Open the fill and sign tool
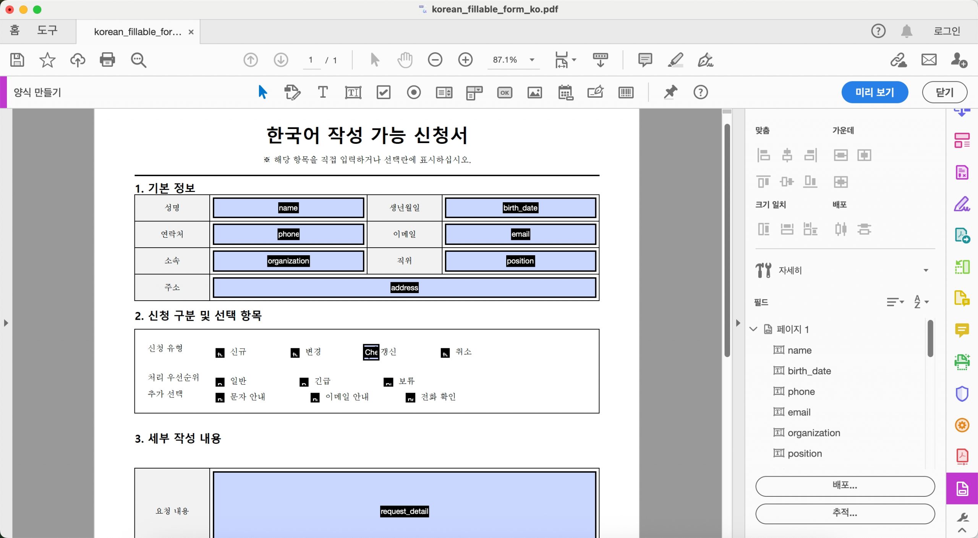The height and width of the screenshot is (538, 978). click(705, 60)
